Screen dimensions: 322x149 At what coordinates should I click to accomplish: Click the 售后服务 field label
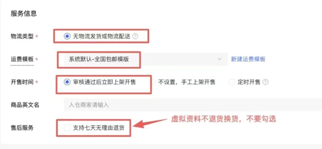click(22, 128)
